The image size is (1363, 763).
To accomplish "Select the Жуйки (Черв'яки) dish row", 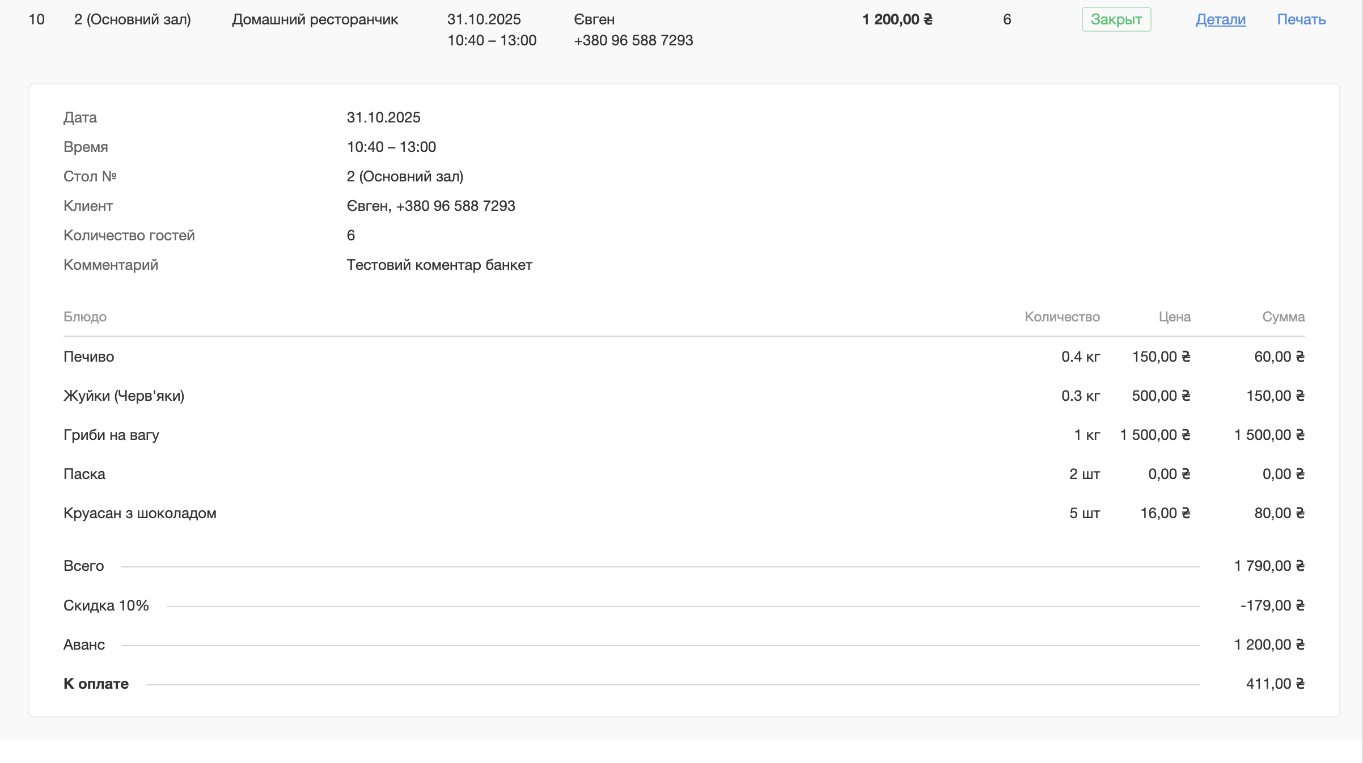I will [x=124, y=396].
